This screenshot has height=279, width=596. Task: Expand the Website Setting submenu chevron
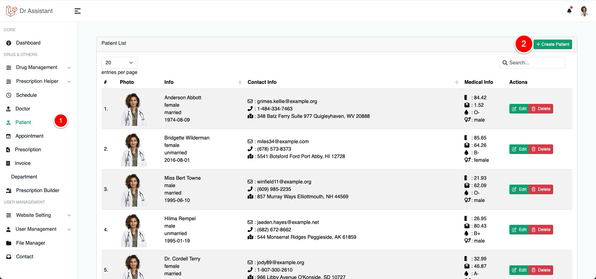(69, 216)
